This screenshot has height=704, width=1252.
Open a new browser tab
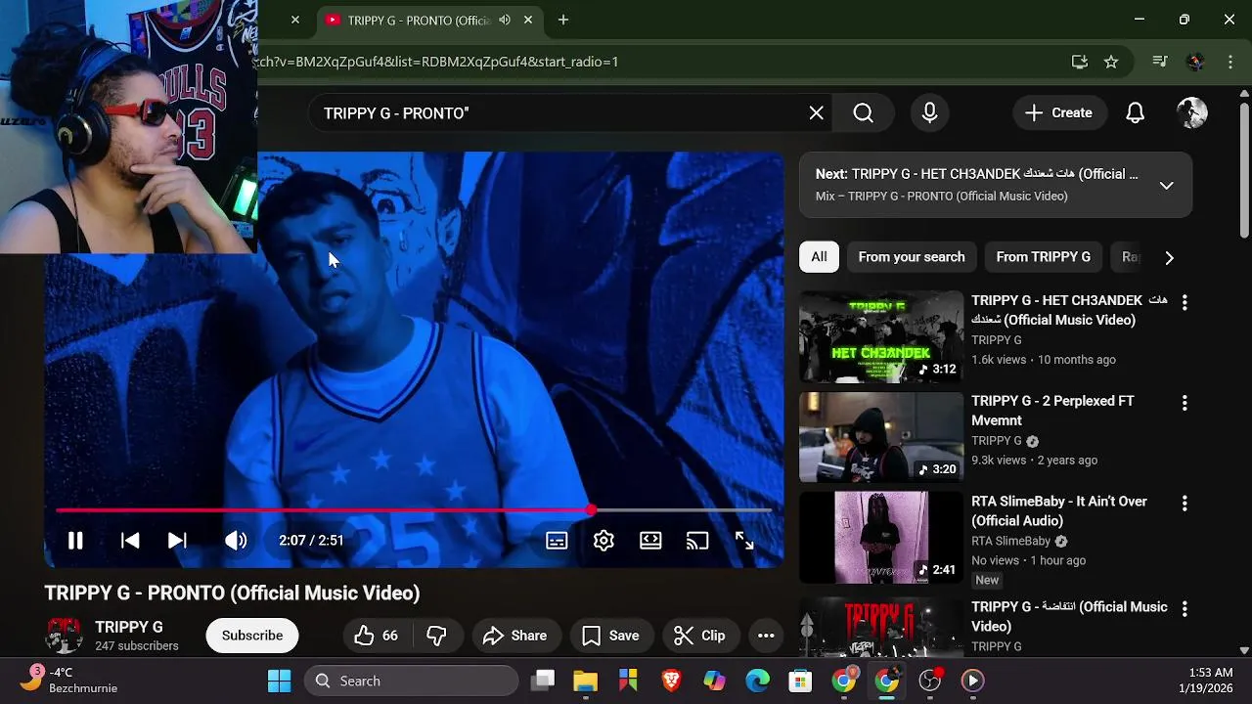[563, 20]
